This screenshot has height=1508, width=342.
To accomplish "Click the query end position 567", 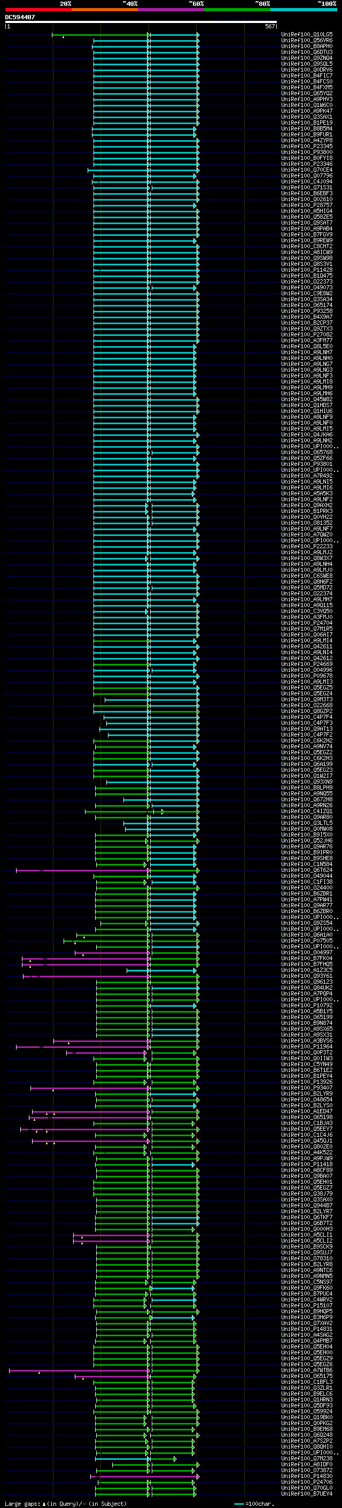I will [x=269, y=26].
